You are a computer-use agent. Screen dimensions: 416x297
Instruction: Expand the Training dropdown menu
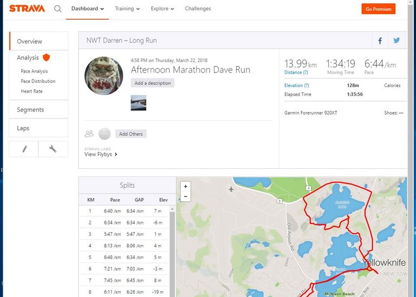tap(127, 9)
